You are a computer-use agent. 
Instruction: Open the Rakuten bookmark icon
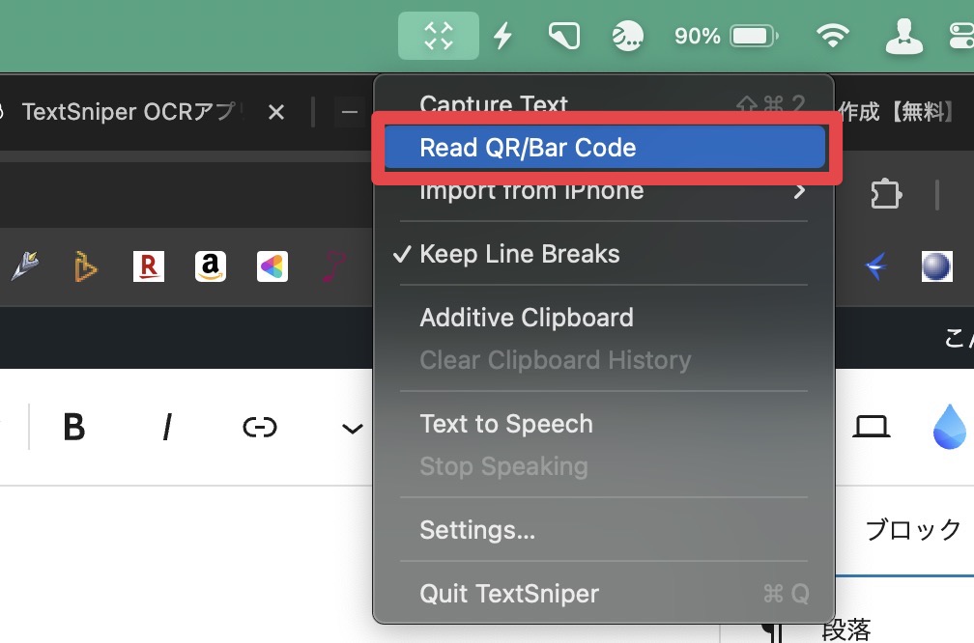[149, 266]
